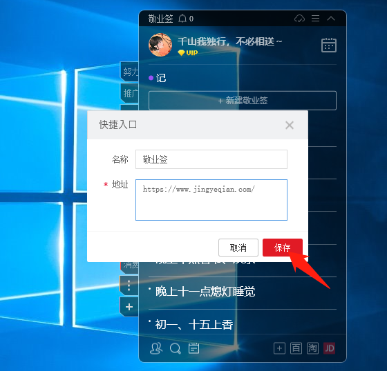387x371 pixels.
Task: Open the contacts people icon
Action: click(x=156, y=348)
